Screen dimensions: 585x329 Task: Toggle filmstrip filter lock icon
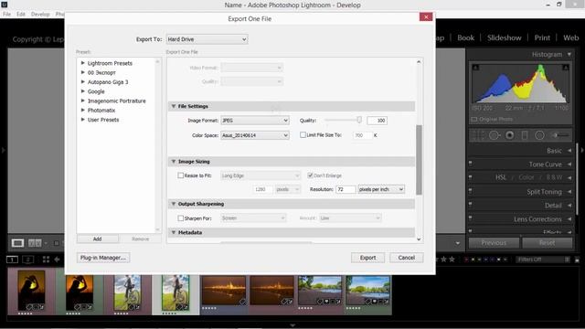tap(577, 260)
